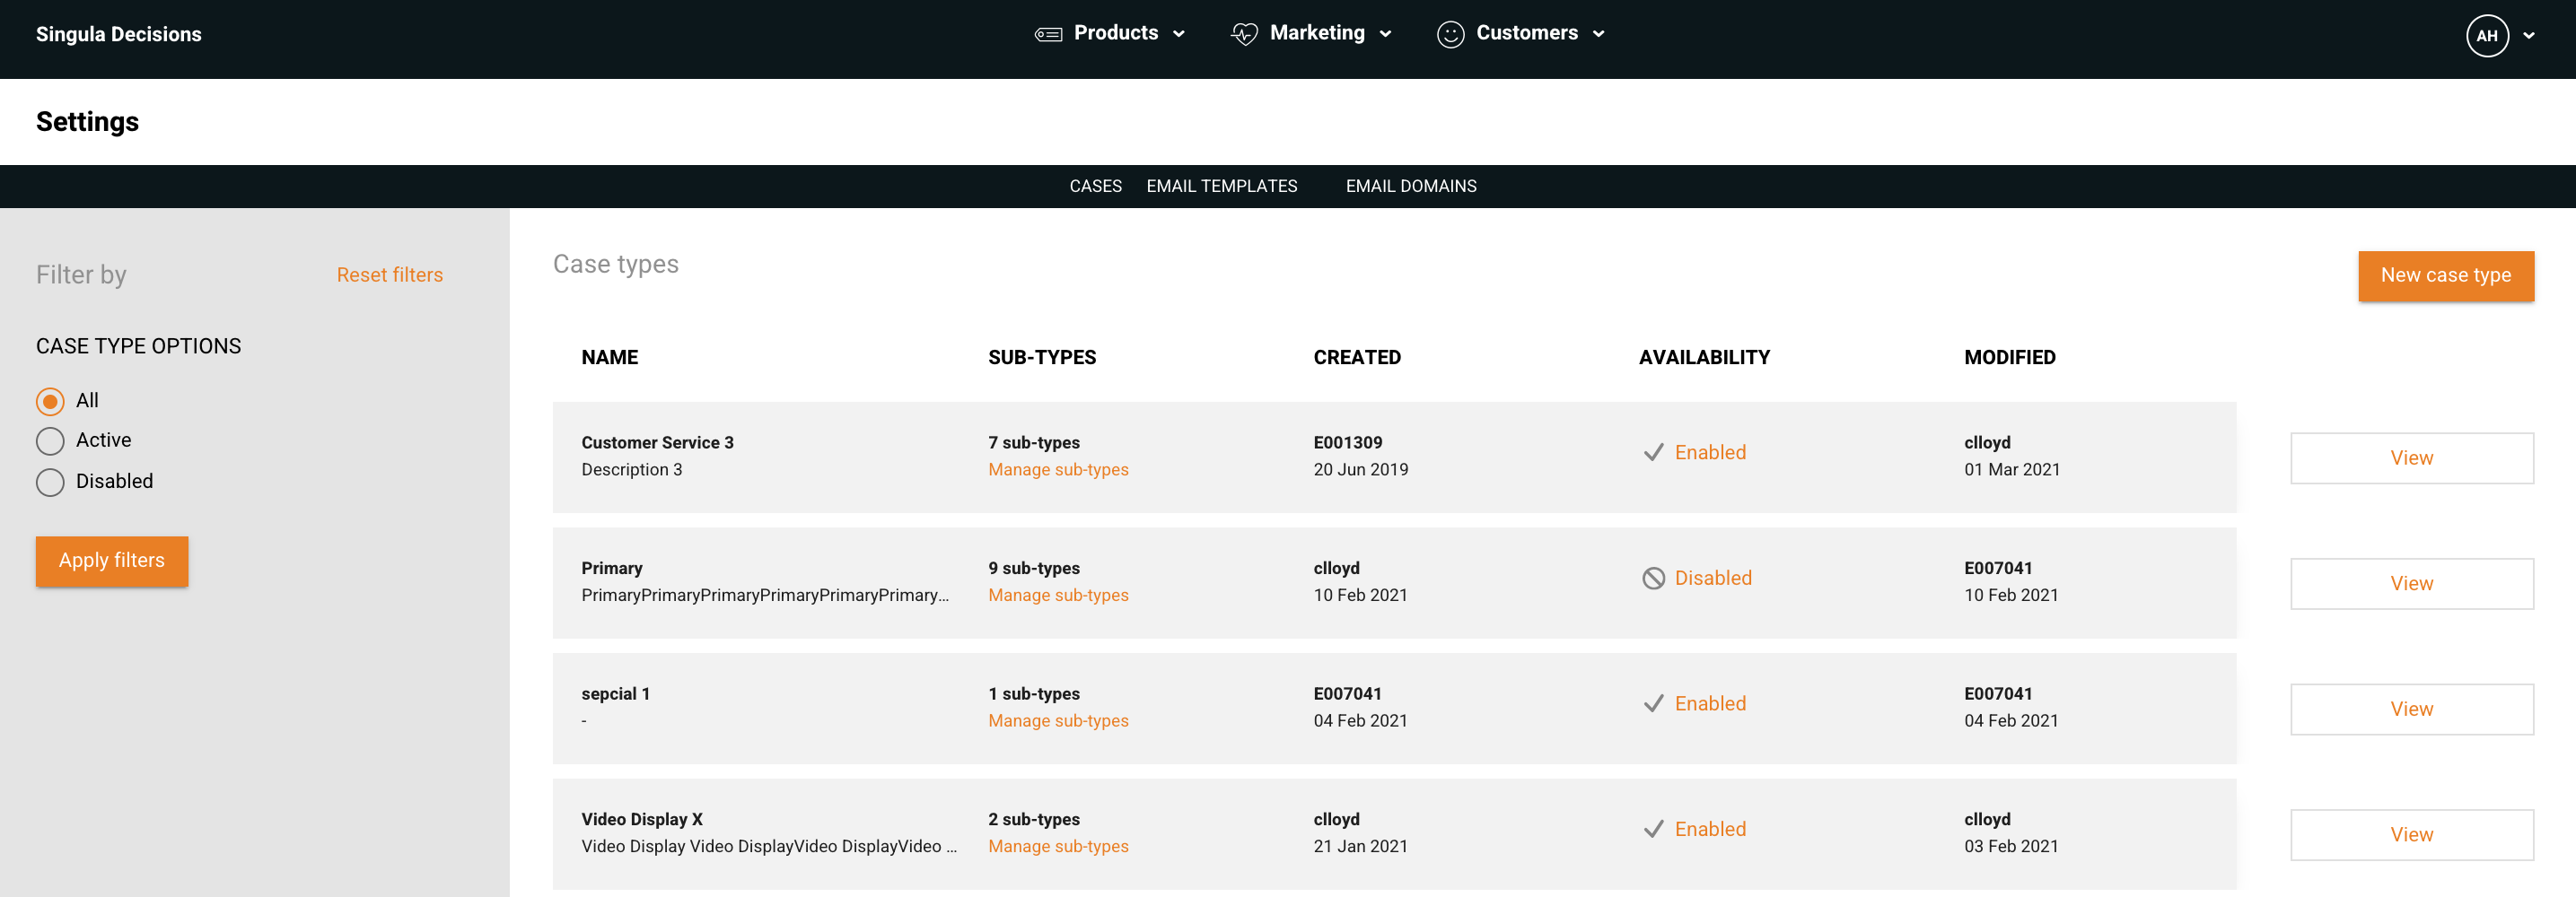The width and height of the screenshot is (2576, 897).
Task: View the Primary case type
Action: (2411, 584)
